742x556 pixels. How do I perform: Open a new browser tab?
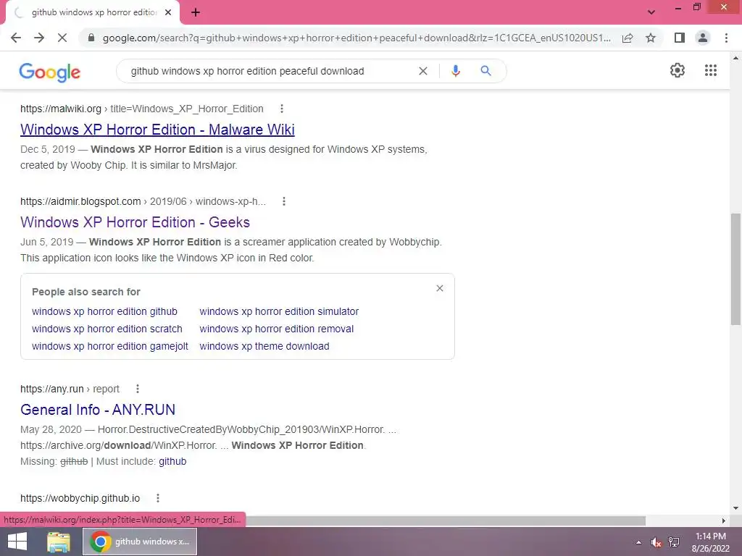click(196, 13)
